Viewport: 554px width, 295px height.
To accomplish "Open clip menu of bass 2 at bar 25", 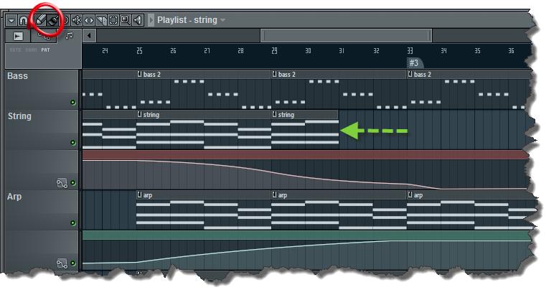I will point(139,74).
